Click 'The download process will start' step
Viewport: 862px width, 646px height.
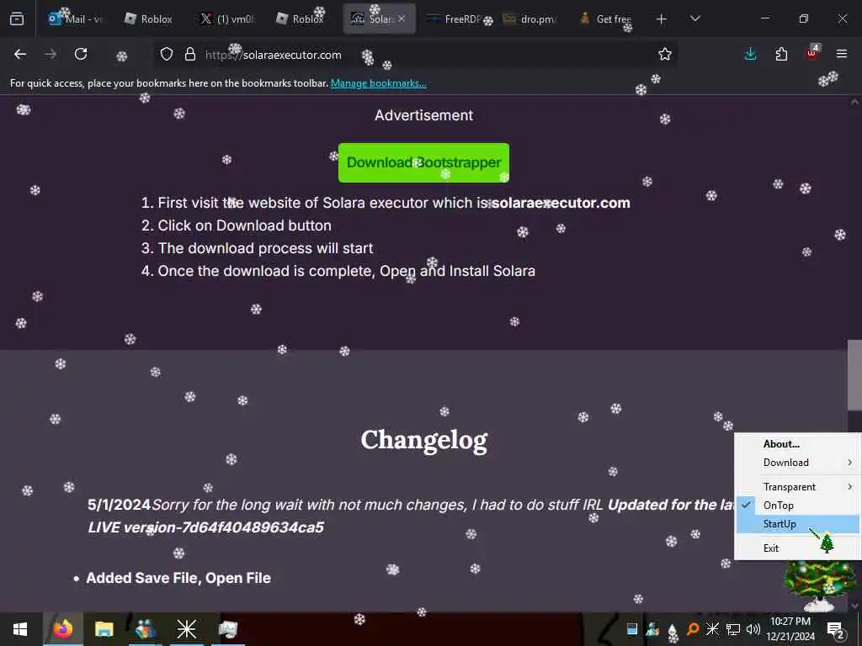pyautogui.click(x=265, y=248)
